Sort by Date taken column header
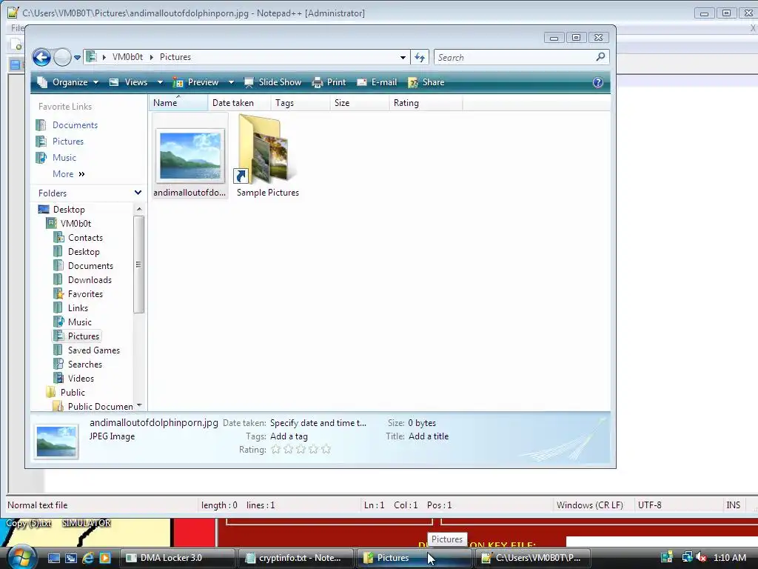This screenshot has width=758, height=569. pyautogui.click(x=239, y=102)
